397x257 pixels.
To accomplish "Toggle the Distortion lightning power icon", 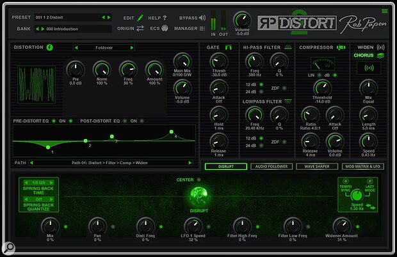I will (50, 47).
